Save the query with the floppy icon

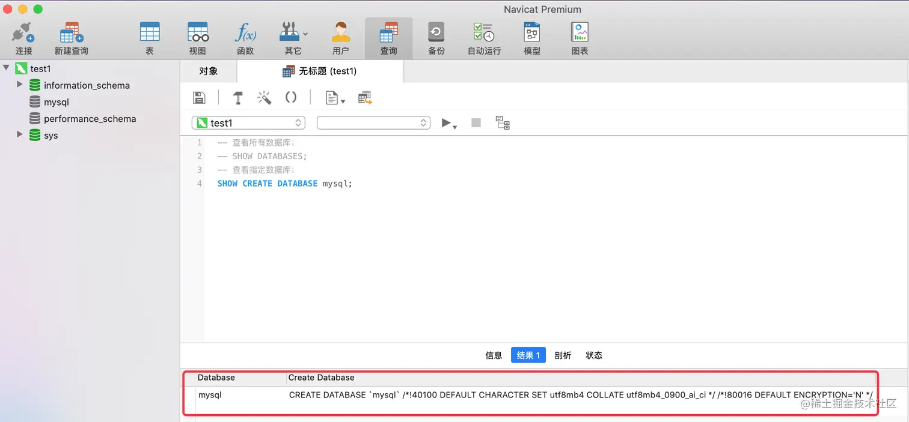pos(199,97)
